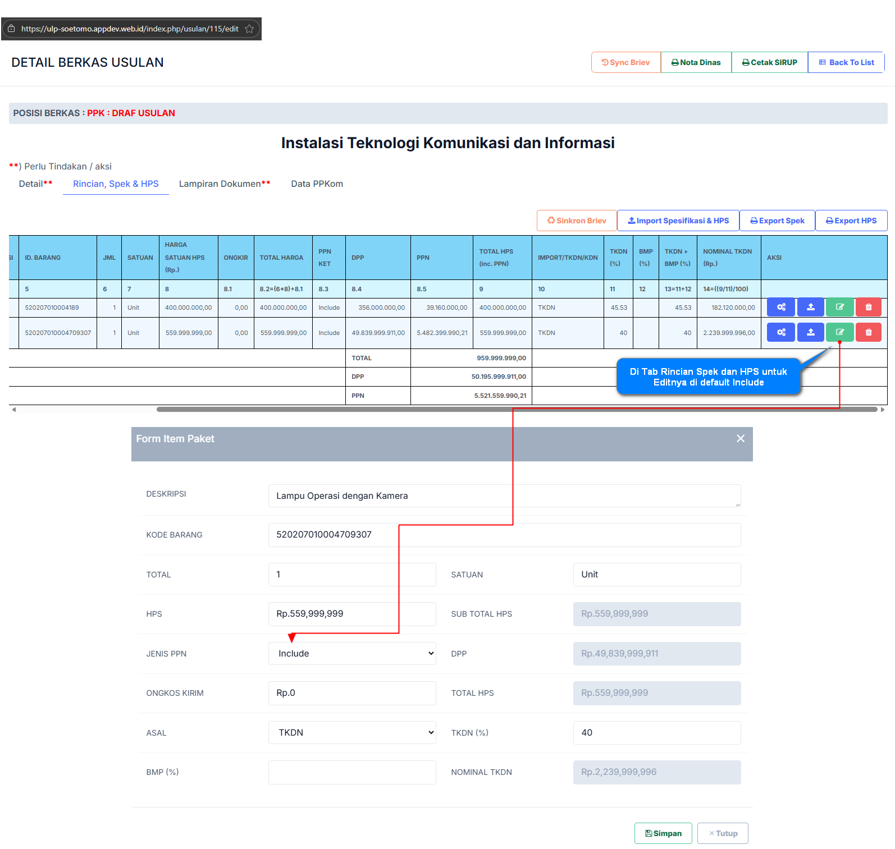Switch to the Lampiran Dokumen tab

pyautogui.click(x=224, y=183)
